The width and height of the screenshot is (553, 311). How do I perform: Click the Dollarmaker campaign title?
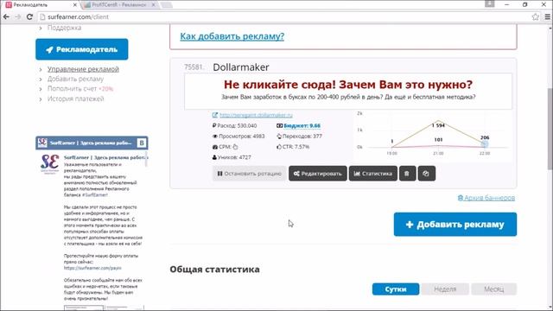click(241, 67)
